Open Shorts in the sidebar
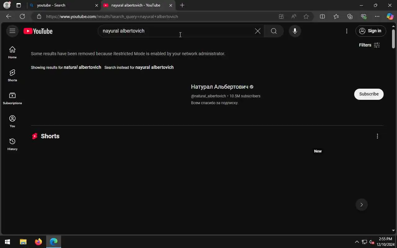The height and width of the screenshot is (248, 397). point(12,76)
